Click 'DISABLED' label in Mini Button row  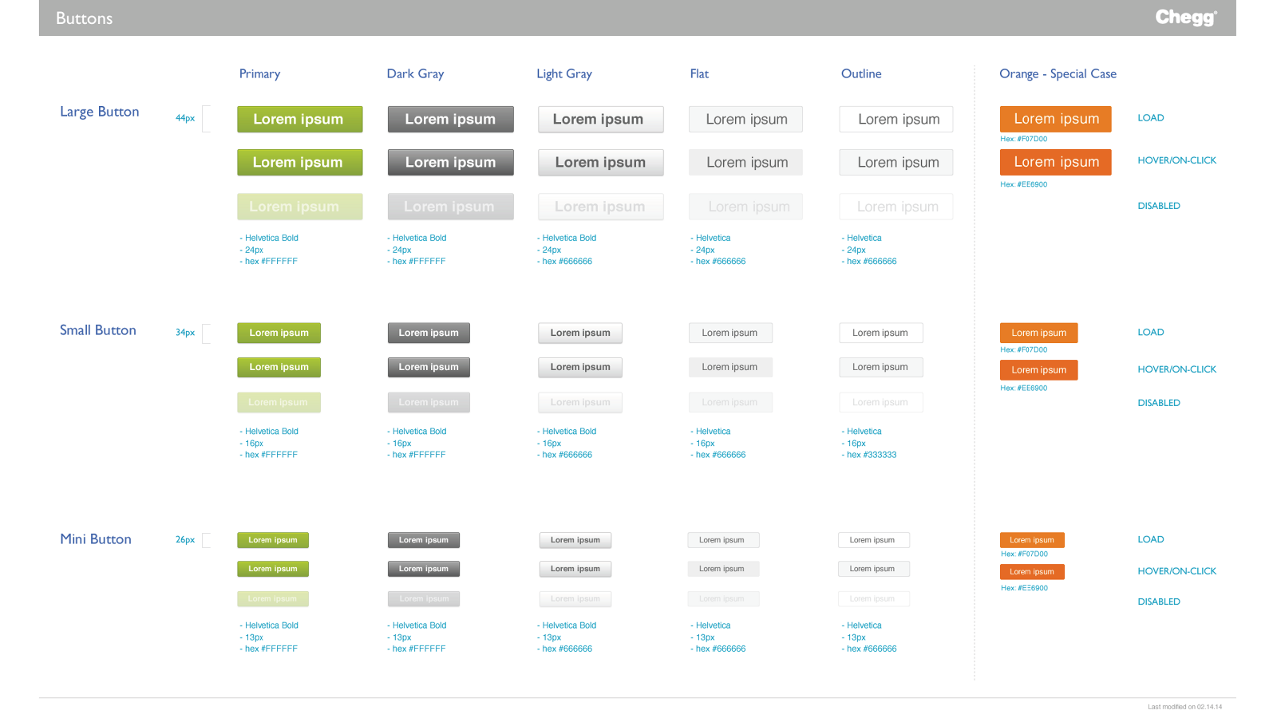[1159, 602]
